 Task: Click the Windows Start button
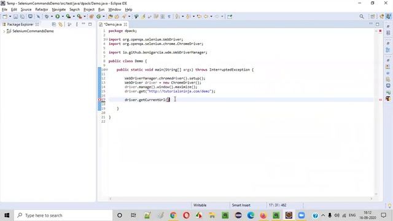coord(7,215)
